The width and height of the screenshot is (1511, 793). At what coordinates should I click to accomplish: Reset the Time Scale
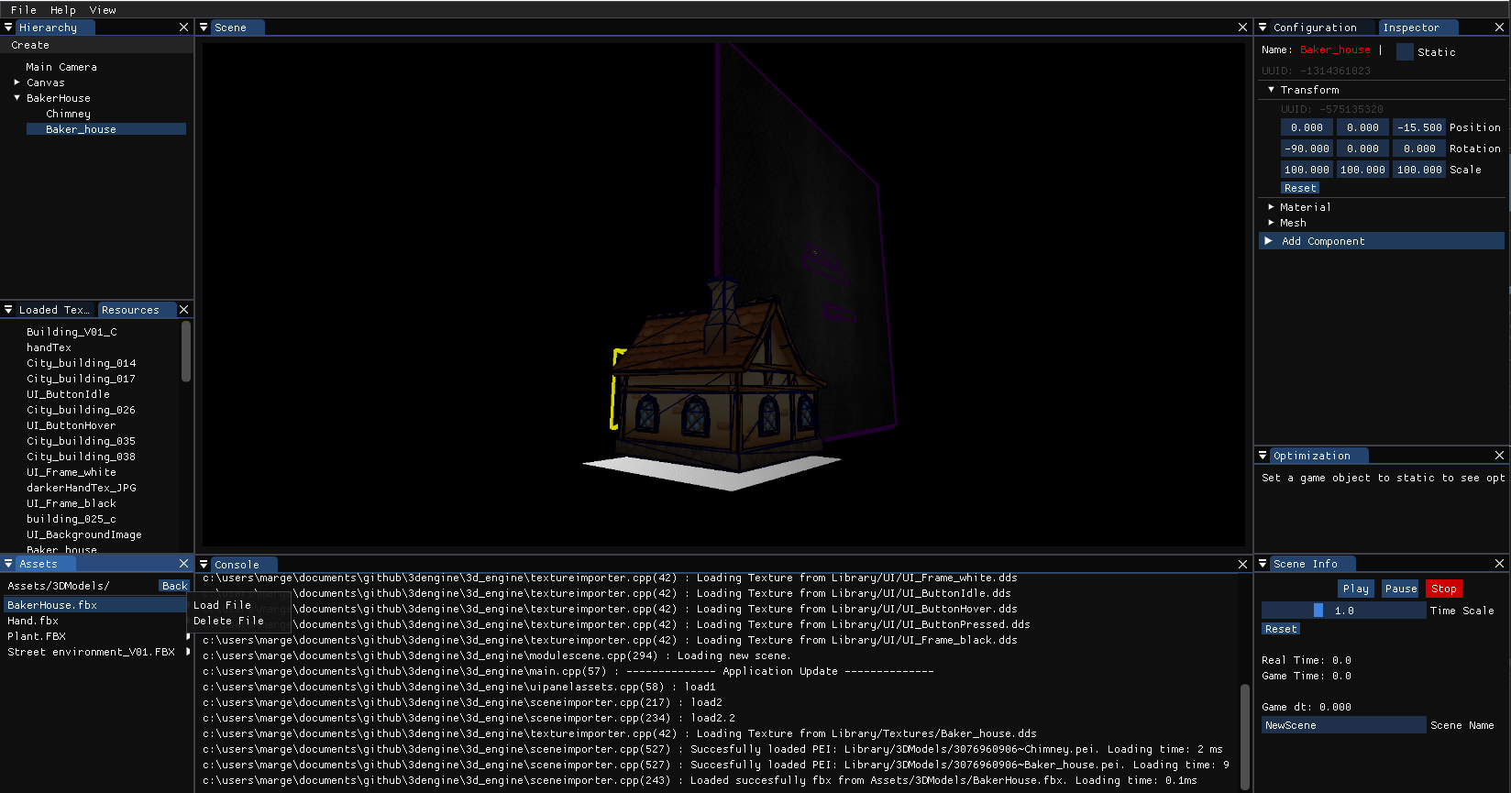(1281, 629)
